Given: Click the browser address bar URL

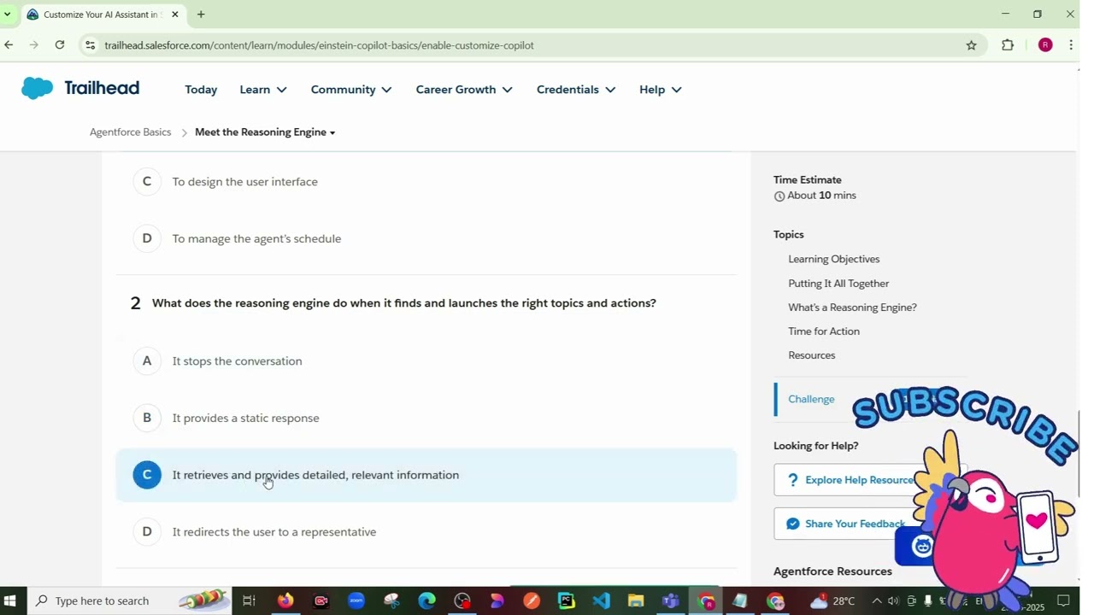Looking at the screenshot, I should (x=319, y=45).
